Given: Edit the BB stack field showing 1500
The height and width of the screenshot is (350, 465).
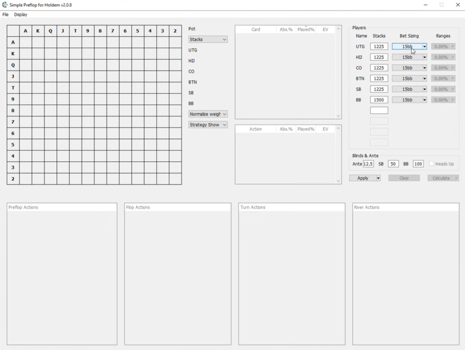Looking at the screenshot, I should point(379,100).
